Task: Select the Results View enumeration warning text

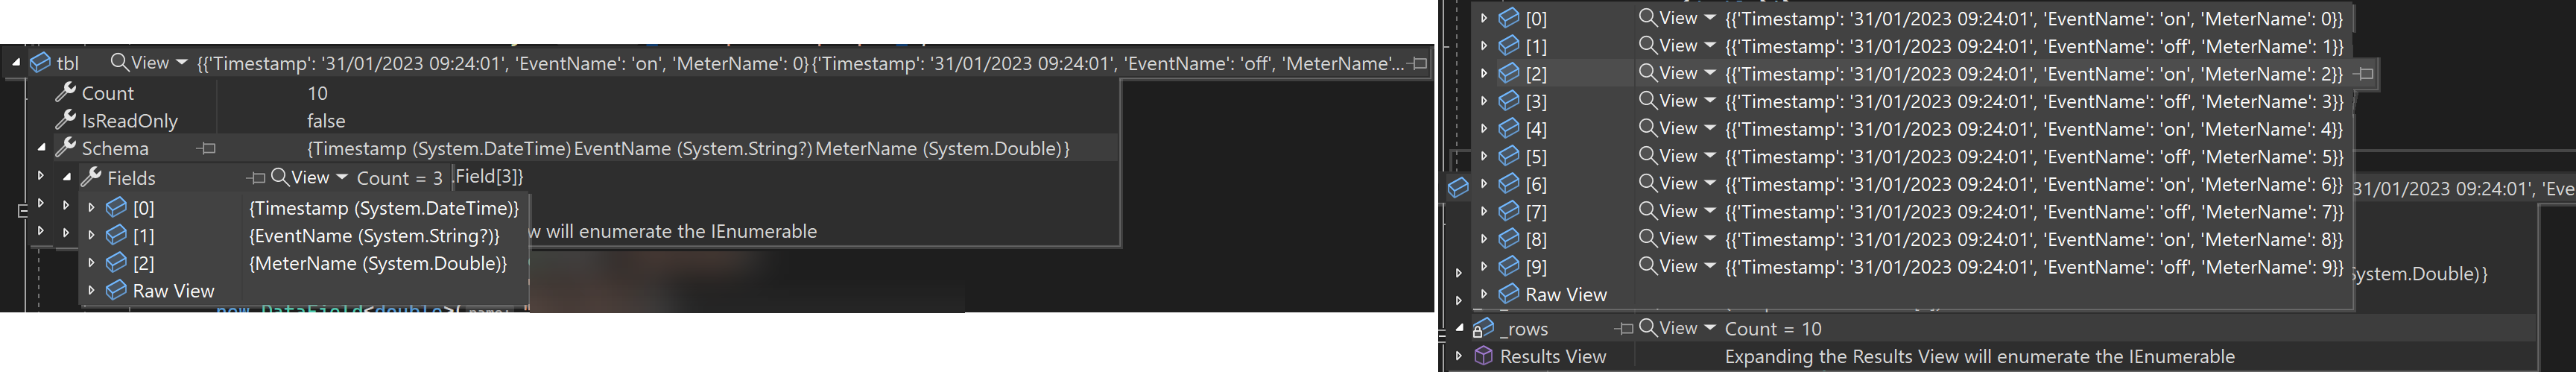Action: 1979,356
